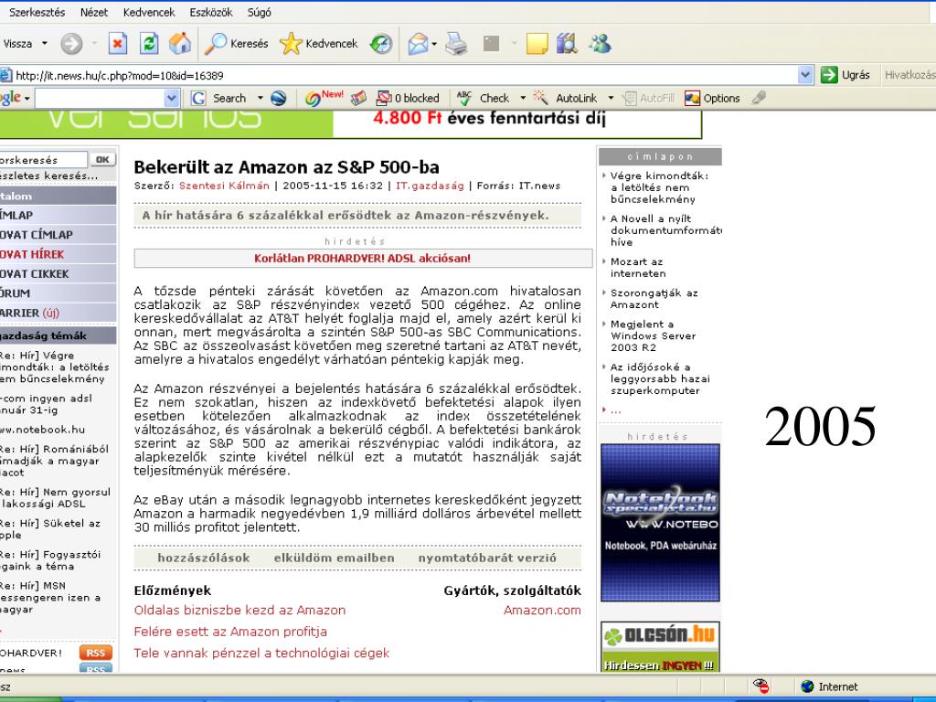Click the site search text field
Image resolution: width=936 pixels, height=702 pixels.
click(x=43, y=159)
